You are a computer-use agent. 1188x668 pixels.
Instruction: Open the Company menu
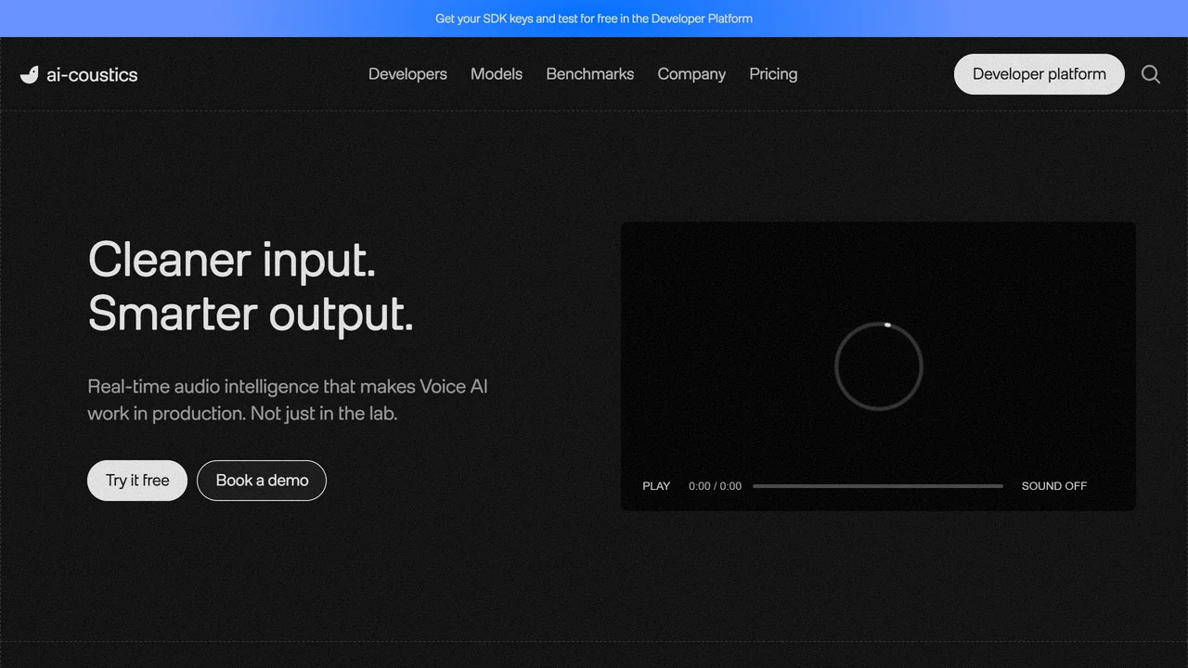click(691, 74)
